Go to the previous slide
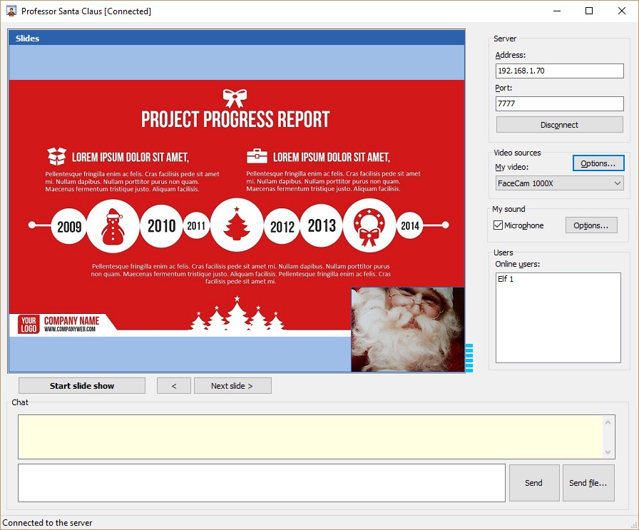The width and height of the screenshot is (639, 530). (174, 386)
